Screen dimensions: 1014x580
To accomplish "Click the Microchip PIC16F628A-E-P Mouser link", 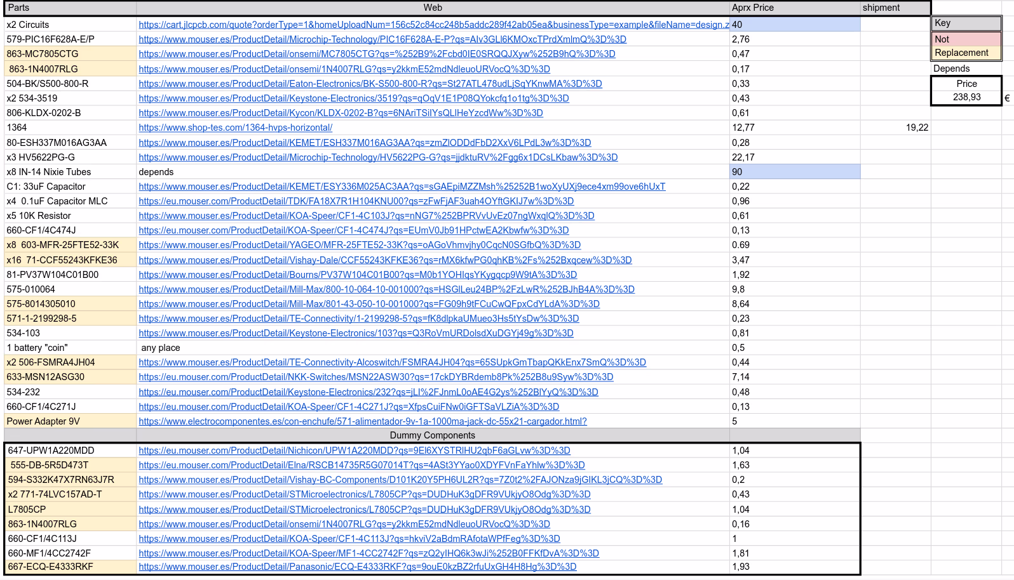I will tap(382, 39).
